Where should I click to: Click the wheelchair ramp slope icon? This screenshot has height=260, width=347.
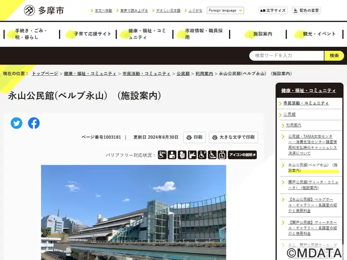212,155
